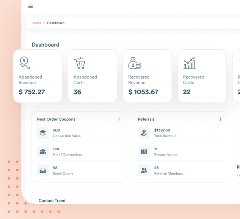The height and width of the screenshot is (219, 240).
Task: Add a new Referral with plus icon
Action: pyautogui.click(x=220, y=119)
